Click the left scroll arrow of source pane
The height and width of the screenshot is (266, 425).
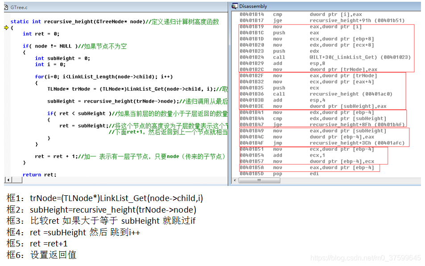coord(8,180)
